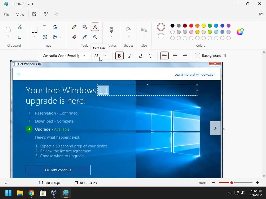
Task: Expand the Paste options arrow
Action: pos(8,36)
